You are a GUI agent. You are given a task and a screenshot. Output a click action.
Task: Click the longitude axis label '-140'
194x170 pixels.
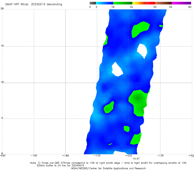(65, 156)
